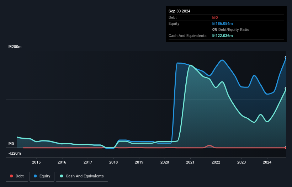Click the -₪20m y-axis label
The height and width of the screenshot is (187, 292).
point(15,153)
